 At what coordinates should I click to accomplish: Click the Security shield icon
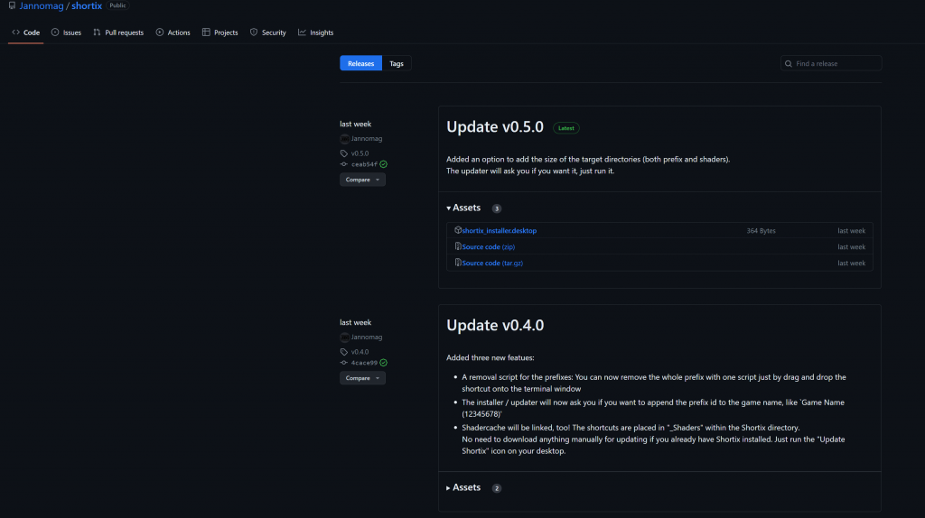pyautogui.click(x=254, y=32)
